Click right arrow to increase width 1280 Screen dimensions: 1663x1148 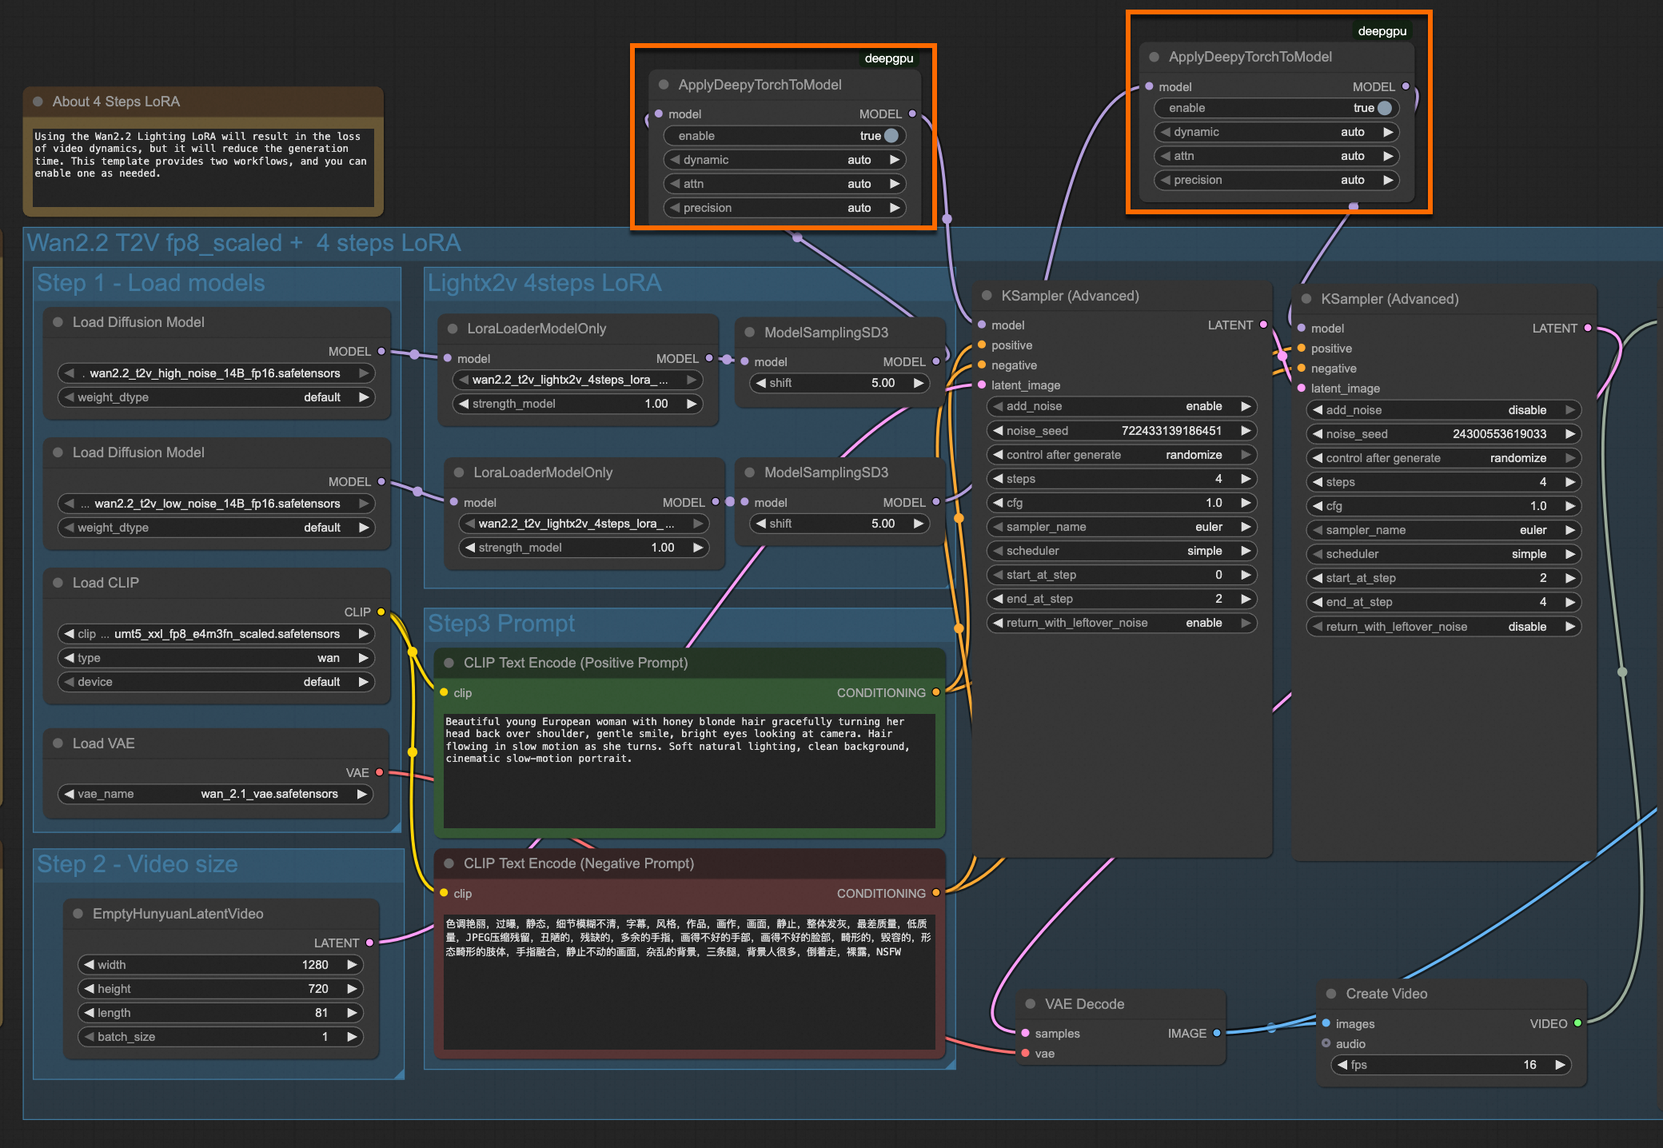coord(352,965)
